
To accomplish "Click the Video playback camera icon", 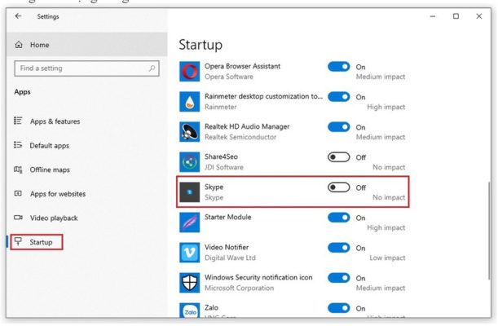I will 18,218.
